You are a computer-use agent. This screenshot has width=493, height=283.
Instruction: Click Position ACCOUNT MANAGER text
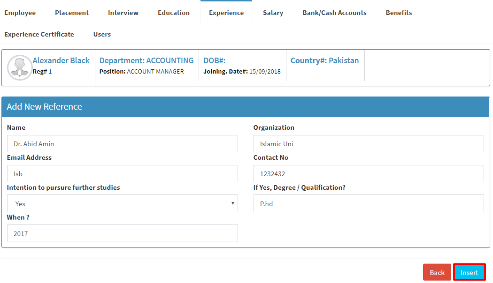pyautogui.click(x=141, y=72)
